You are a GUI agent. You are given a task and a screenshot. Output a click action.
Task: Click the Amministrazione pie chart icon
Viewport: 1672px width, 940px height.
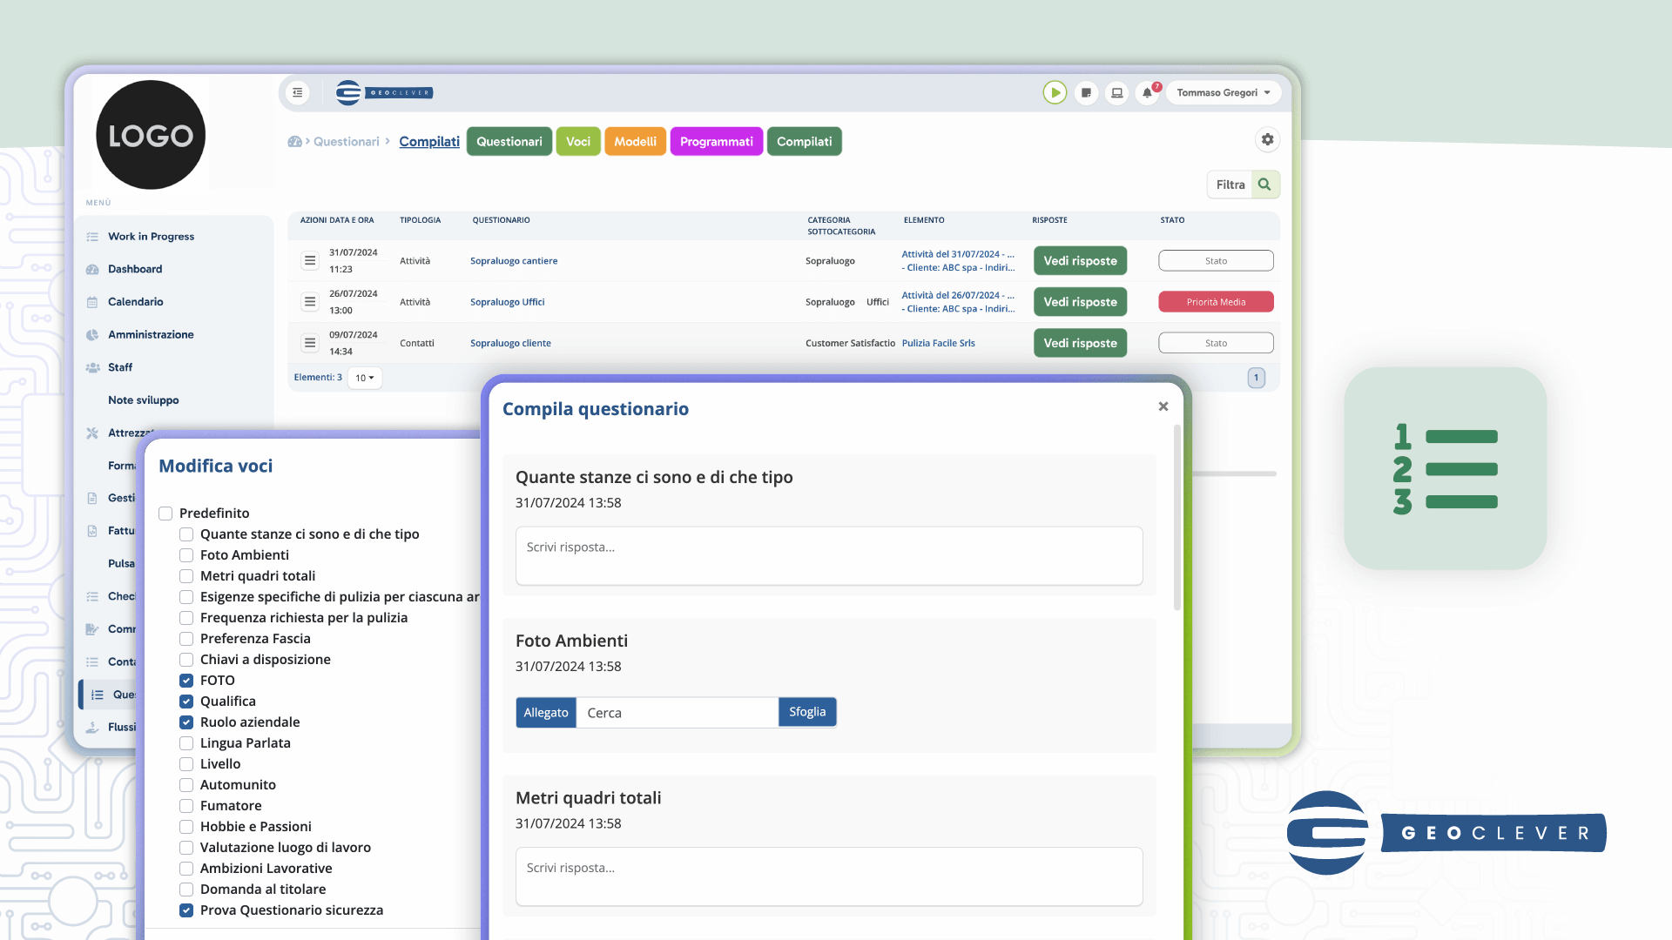(92, 334)
